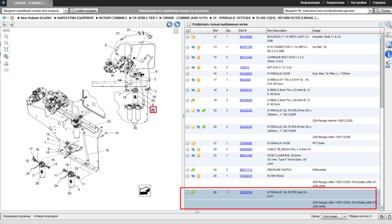392x224 pixels.
Task: Expand CR SERIES TIER 3 breadcrumb
Action: [x=145, y=18]
